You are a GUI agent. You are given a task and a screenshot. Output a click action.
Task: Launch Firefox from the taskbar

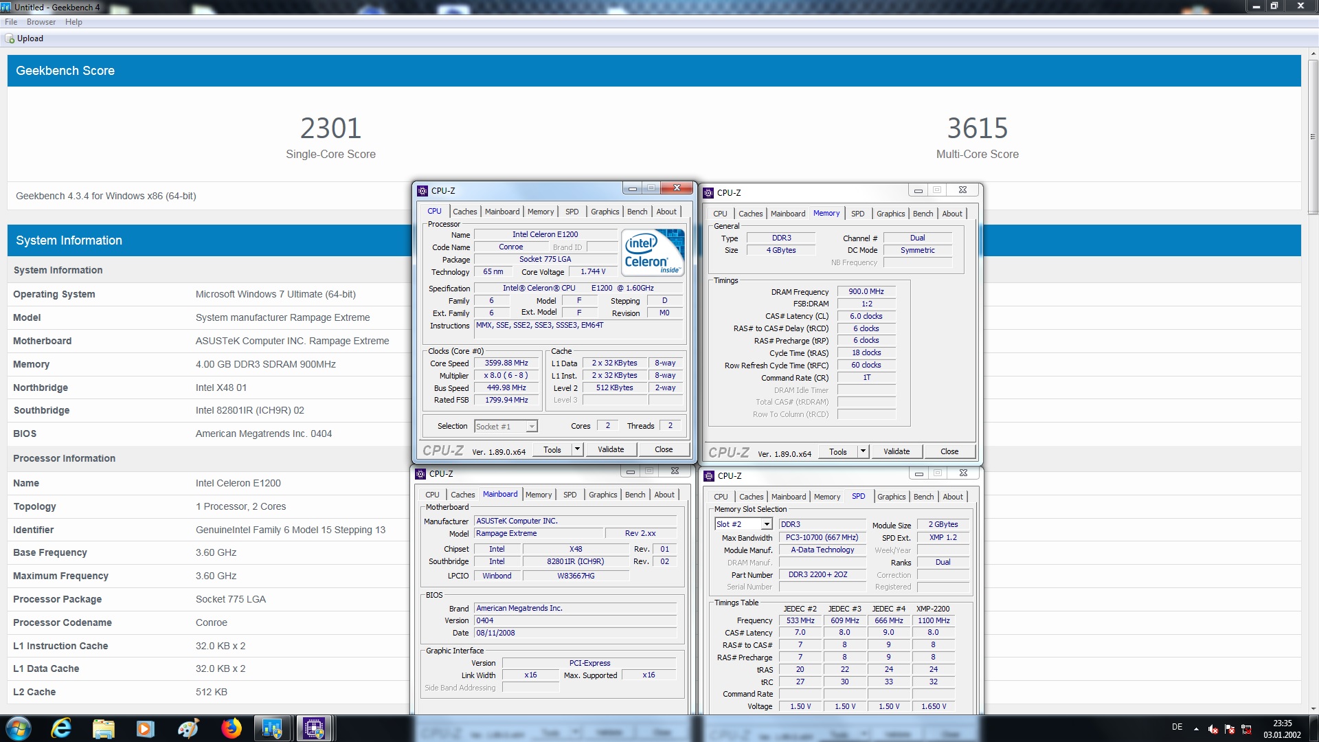[231, 728]
